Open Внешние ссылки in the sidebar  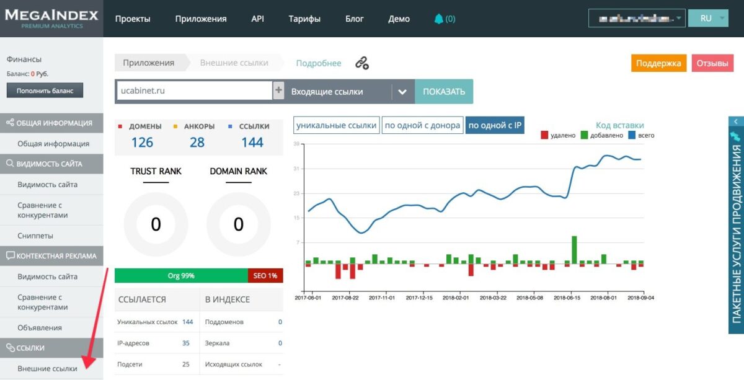coord(47,368)
